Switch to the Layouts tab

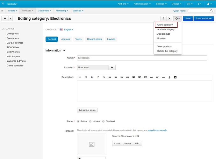[111, 39]
